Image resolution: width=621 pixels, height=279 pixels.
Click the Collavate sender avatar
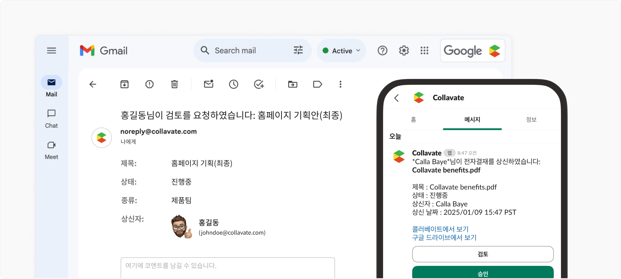tap(102, 138)
